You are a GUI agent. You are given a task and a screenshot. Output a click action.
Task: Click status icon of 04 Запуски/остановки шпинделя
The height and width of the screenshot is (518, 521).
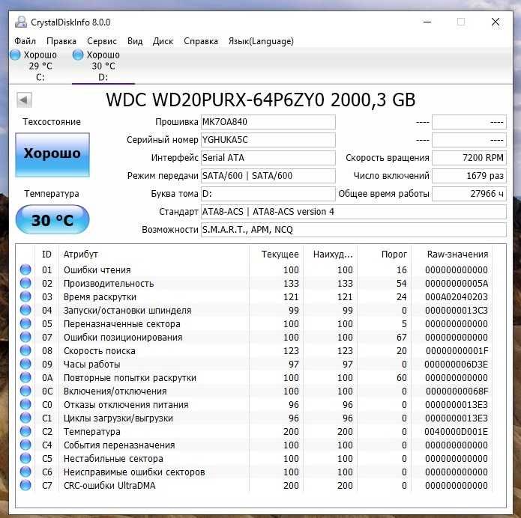25,310
